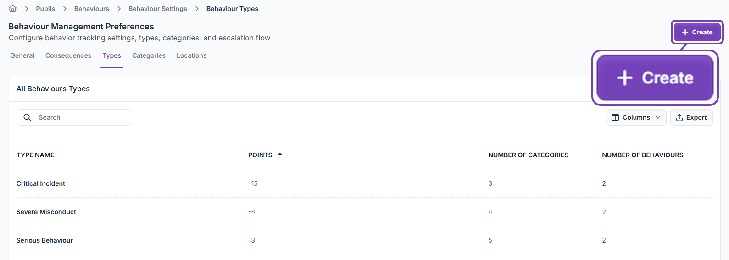Click the Columns layout icon
Screen dimensions: 729x260
(615, 117)
